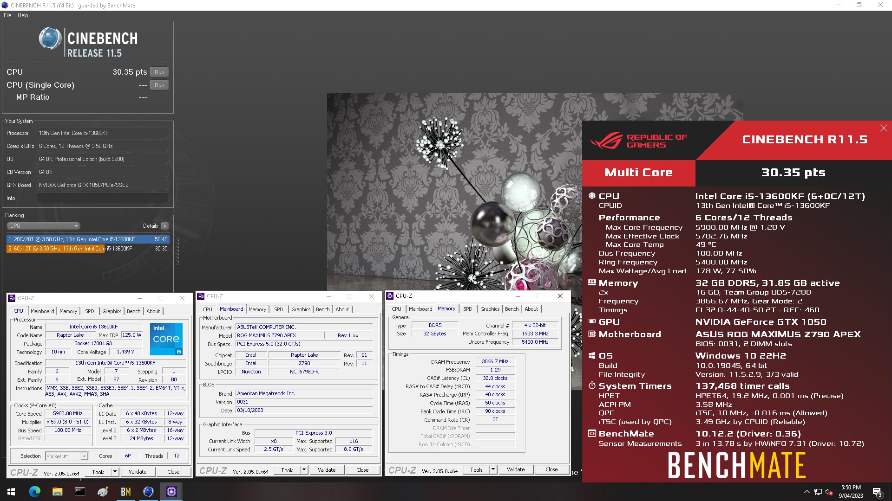
Task: Open the Windows Start menu
Action: tap(11, 492)
